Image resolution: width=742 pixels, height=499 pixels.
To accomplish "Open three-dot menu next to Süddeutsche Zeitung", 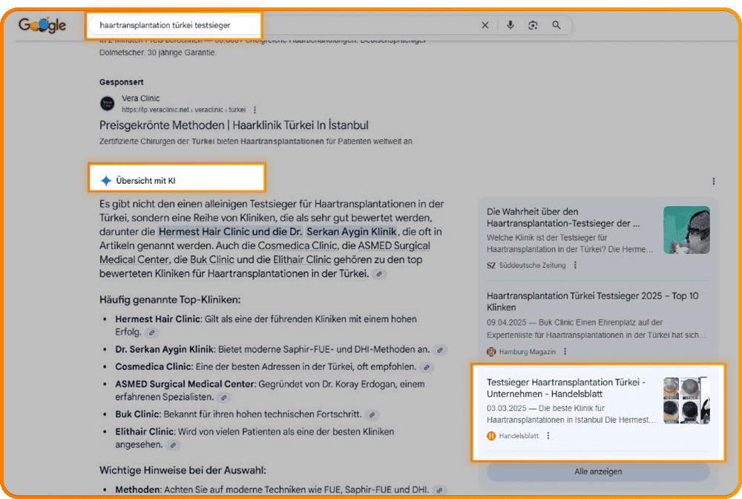I will [x=575, y=265].
